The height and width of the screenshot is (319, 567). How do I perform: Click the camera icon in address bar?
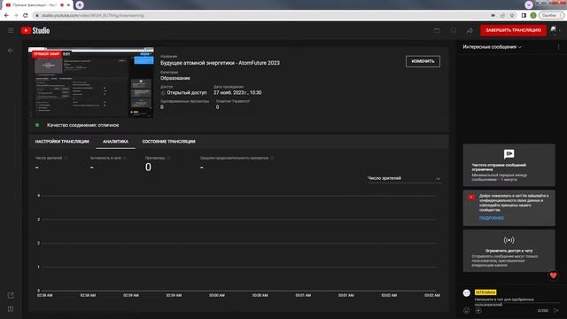[493, 16]
